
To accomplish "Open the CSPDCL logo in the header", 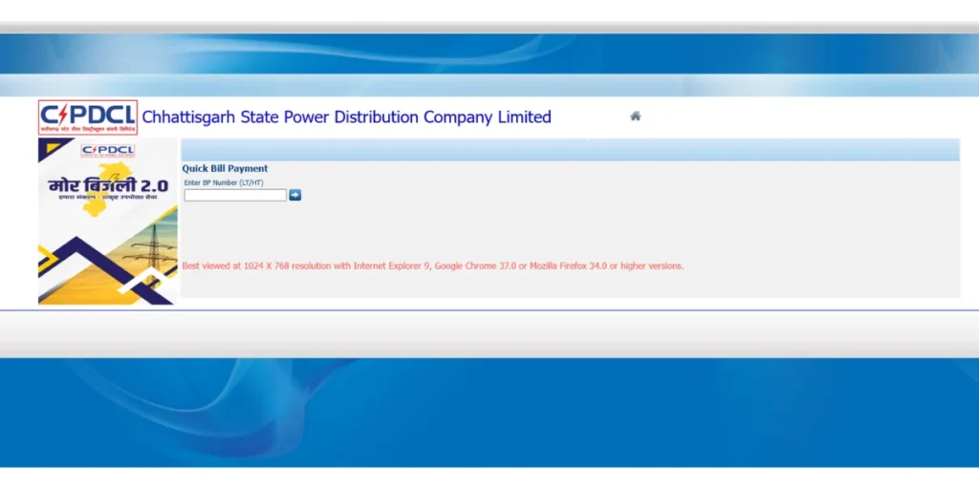I will [88, 117].
